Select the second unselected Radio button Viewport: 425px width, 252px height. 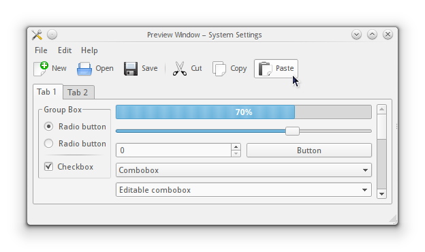pos(49,143)
